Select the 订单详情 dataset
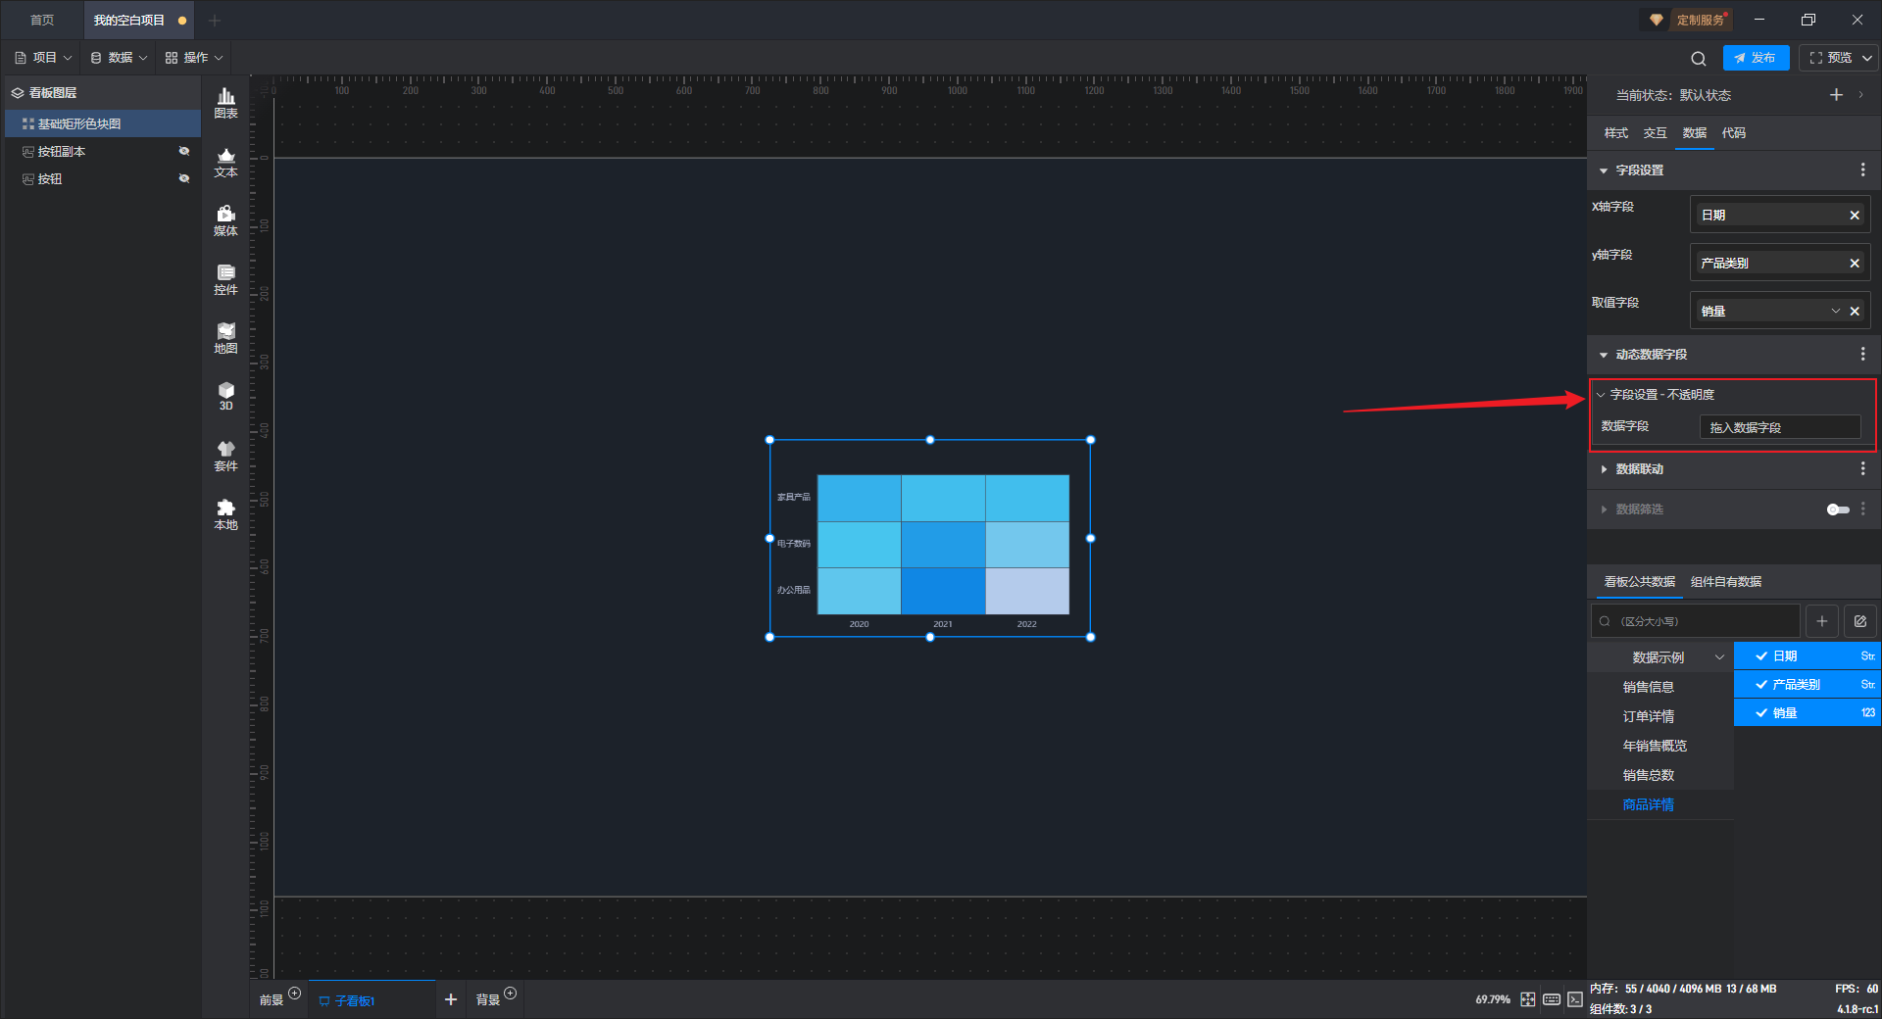1882x1019 pixels. coord(1649,716)
